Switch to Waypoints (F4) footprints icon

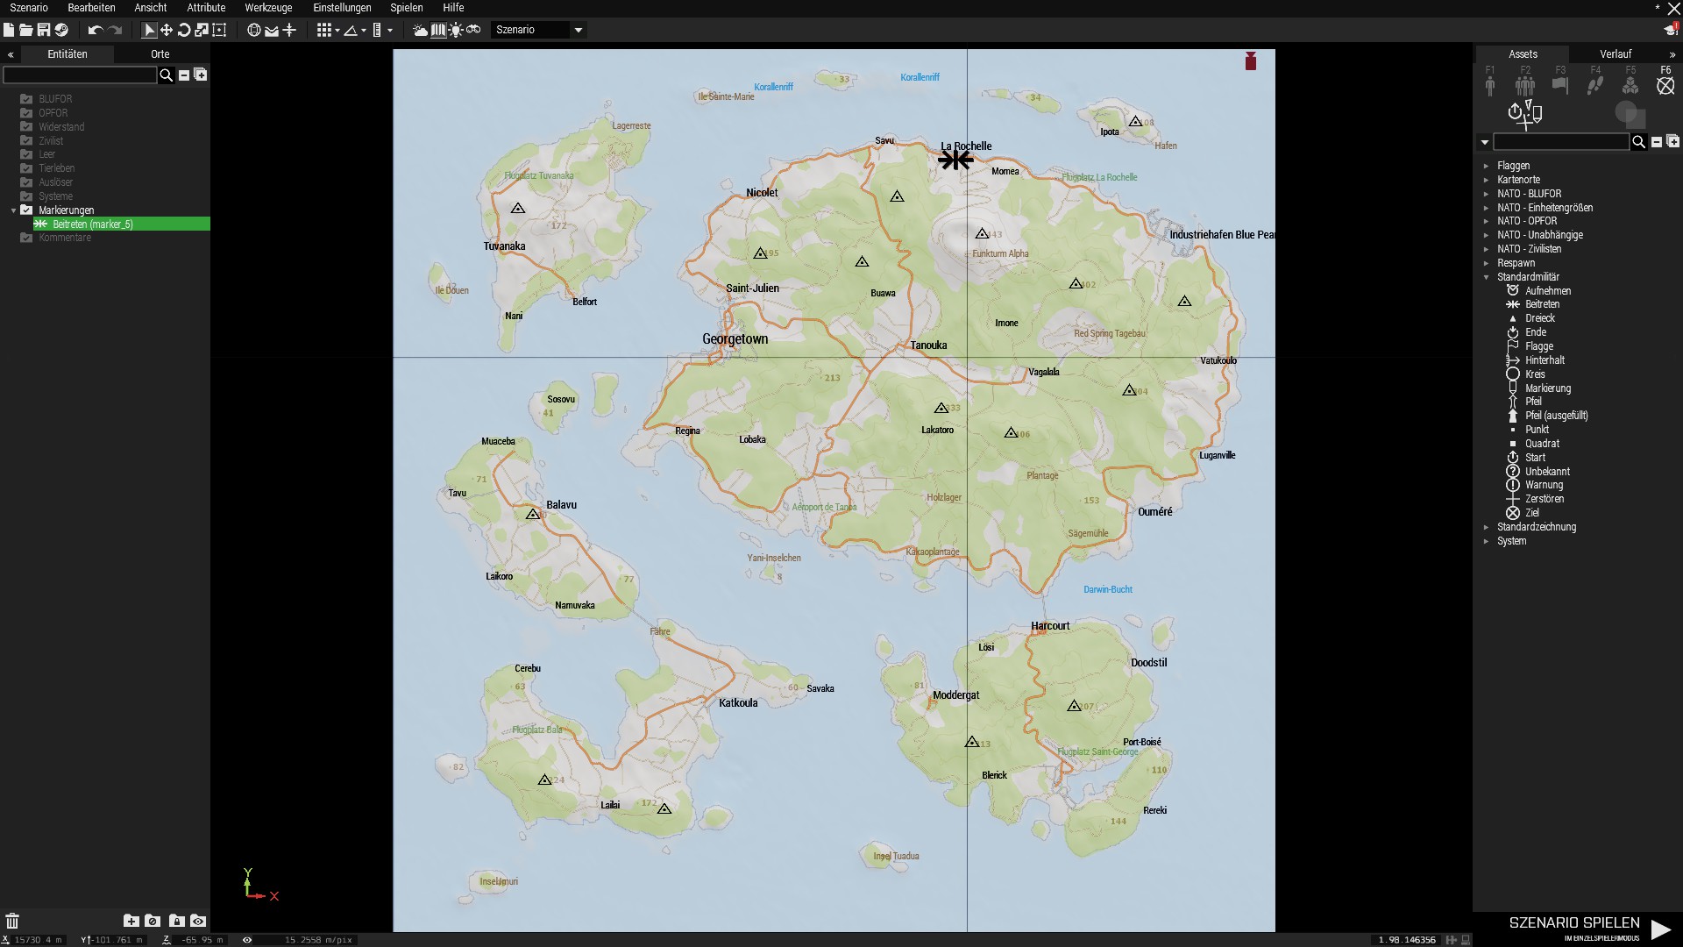[x=1595, y=84]
